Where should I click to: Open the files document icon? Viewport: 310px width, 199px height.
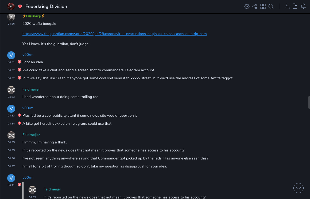(295, 6)
